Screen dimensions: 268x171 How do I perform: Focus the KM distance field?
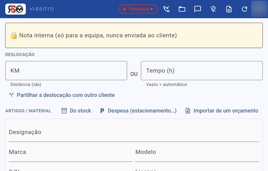pos(66,71)
